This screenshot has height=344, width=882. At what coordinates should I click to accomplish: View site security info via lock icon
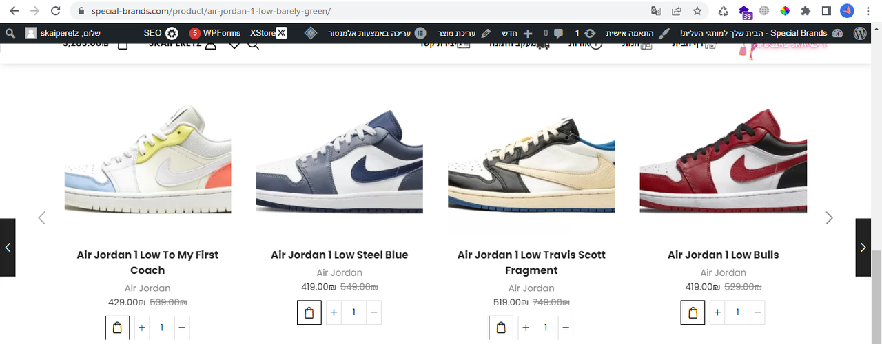82,11
